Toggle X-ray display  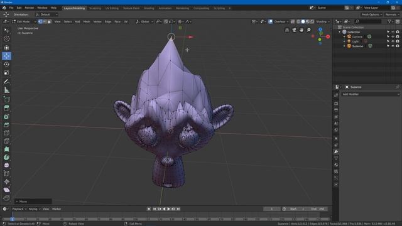[x=293, y=21]
